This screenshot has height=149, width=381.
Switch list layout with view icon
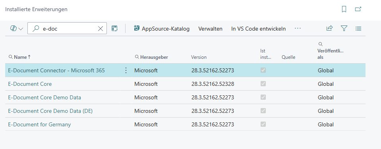click(358, 29)
